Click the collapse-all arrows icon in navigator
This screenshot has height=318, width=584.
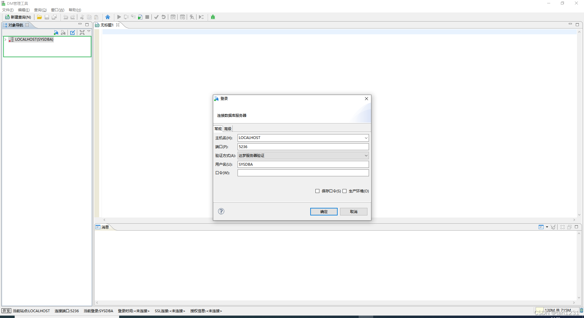pyautogui.click(x=82, y=32)
